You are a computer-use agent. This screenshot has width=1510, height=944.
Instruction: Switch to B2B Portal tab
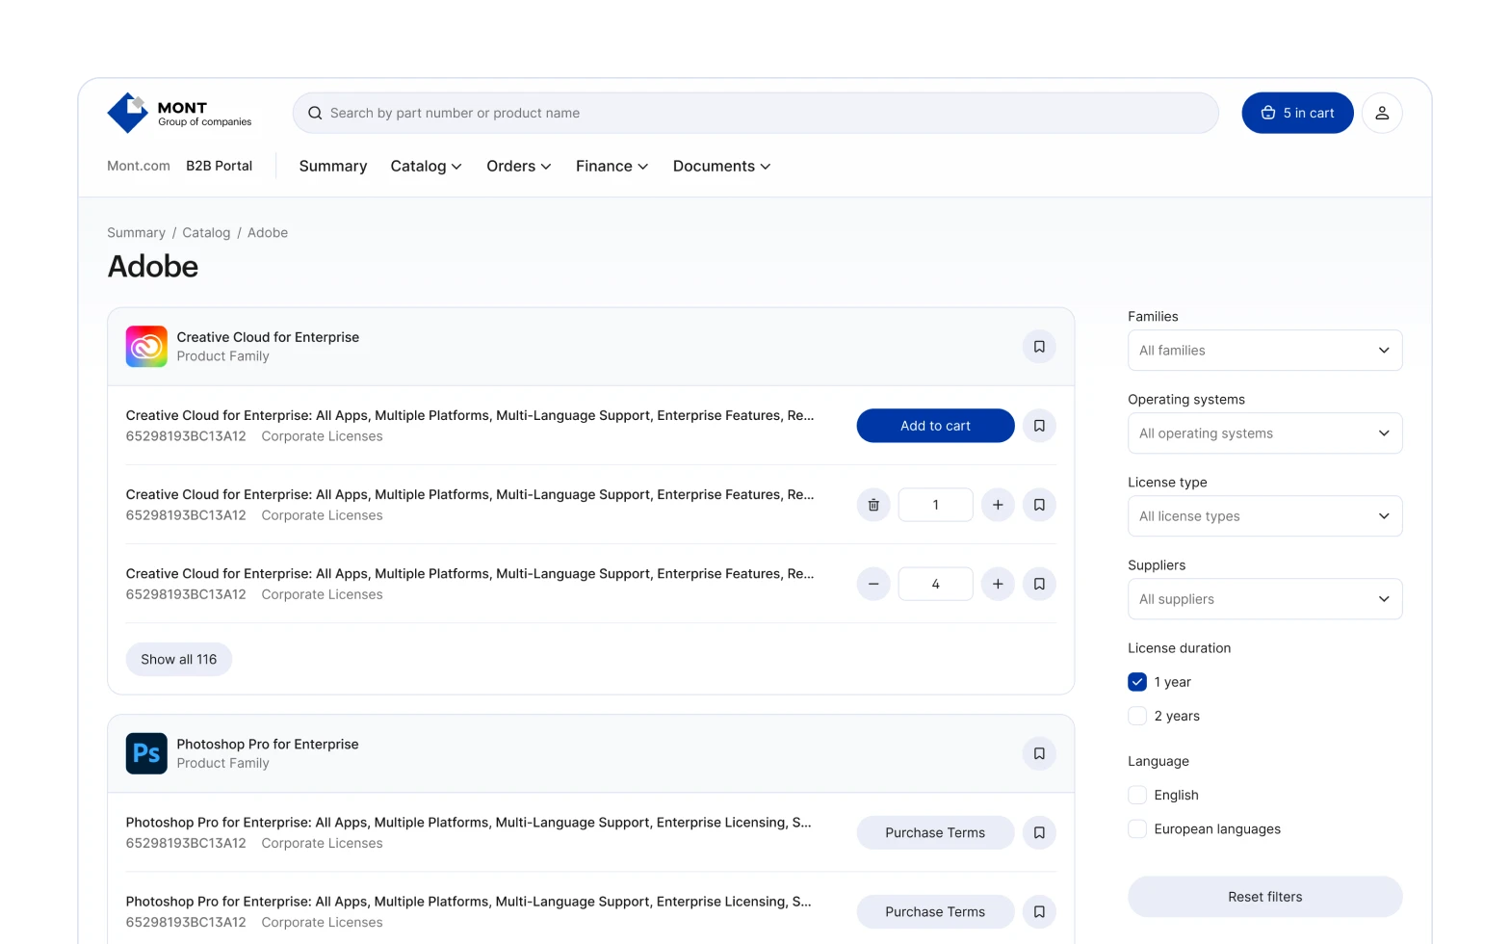click(219, 166)
